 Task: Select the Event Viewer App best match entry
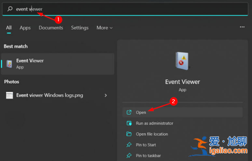coord(58,64)
